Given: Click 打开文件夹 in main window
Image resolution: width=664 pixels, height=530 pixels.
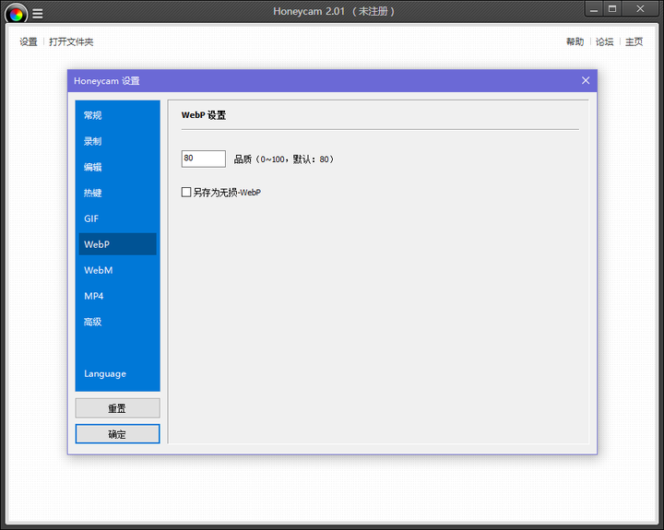Looking at the screenshot, I should [71, 41].
